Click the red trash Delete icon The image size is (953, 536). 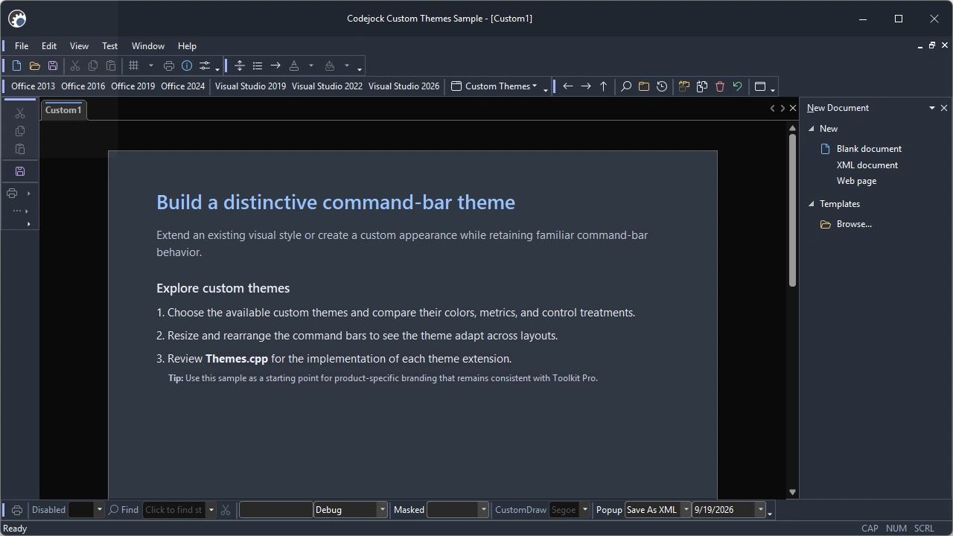click(x=720, y=86)
